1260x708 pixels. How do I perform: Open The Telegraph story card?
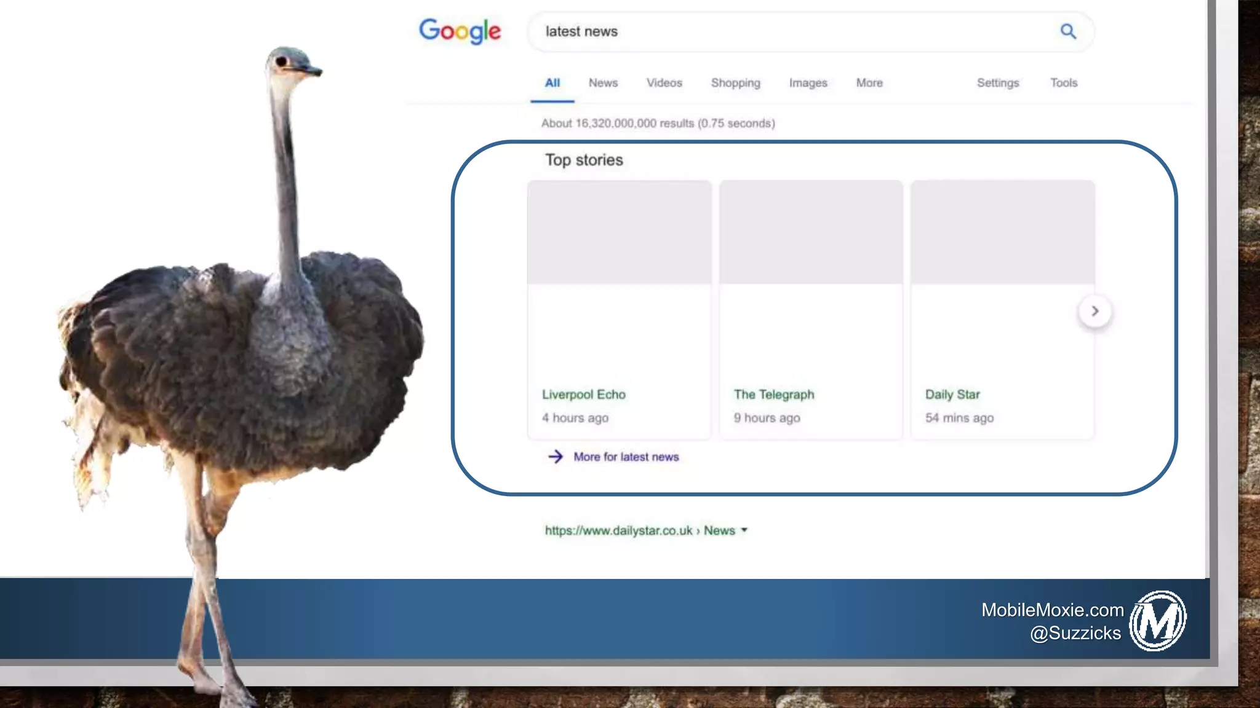pos(811,310)
